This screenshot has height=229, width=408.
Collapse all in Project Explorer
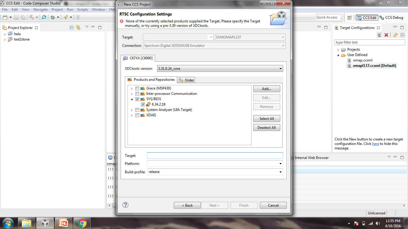tap(72, 27)
